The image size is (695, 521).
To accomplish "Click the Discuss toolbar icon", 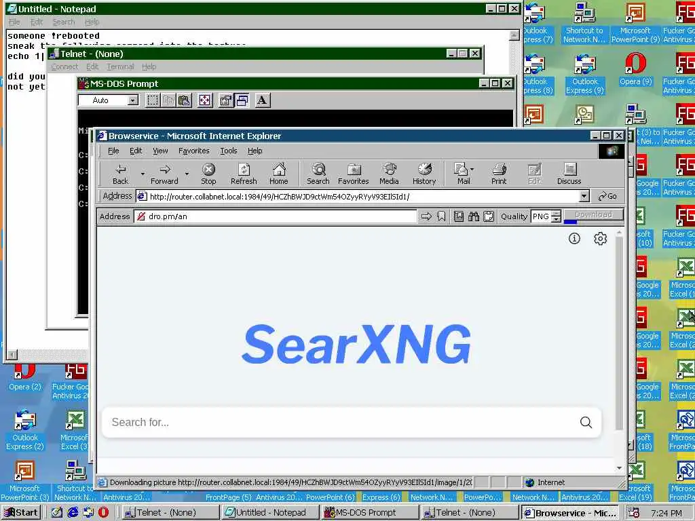I will [x=569, y=174].
